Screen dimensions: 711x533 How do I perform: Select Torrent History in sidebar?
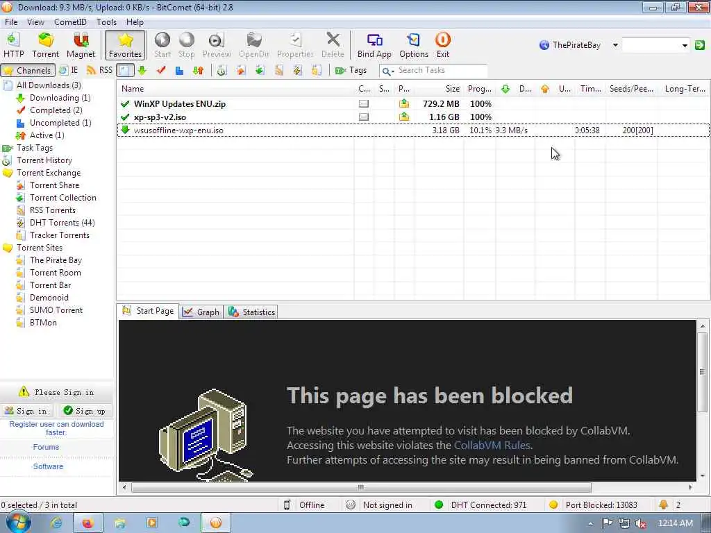click(x=44, y=160)
